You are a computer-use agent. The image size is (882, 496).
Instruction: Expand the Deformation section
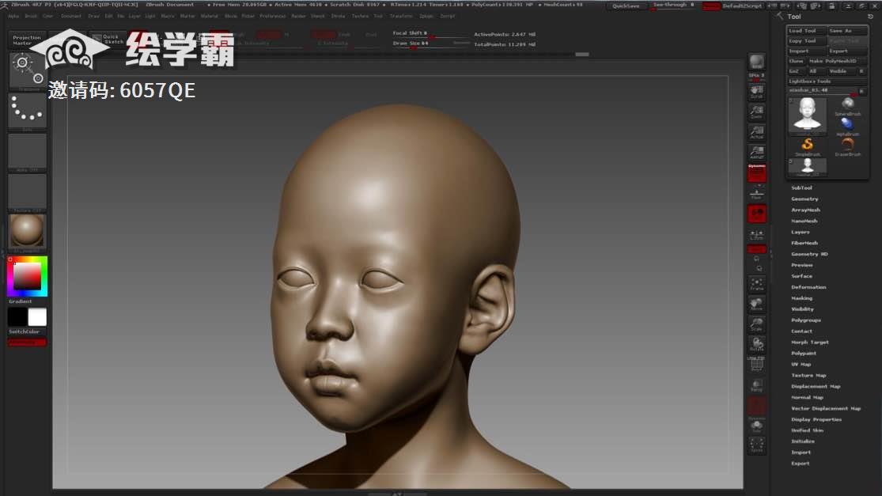click(x=808, y=287)
